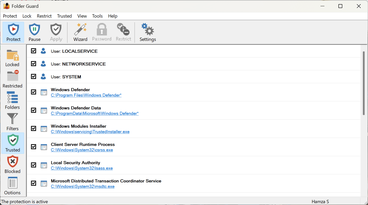368x205 pixels.
Task: Switch to the Restricted sidebar view
Action: tap(12, 79)
